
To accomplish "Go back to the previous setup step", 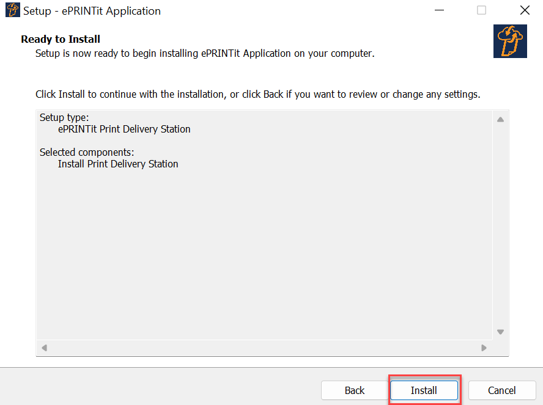I will tap(355, 390).
